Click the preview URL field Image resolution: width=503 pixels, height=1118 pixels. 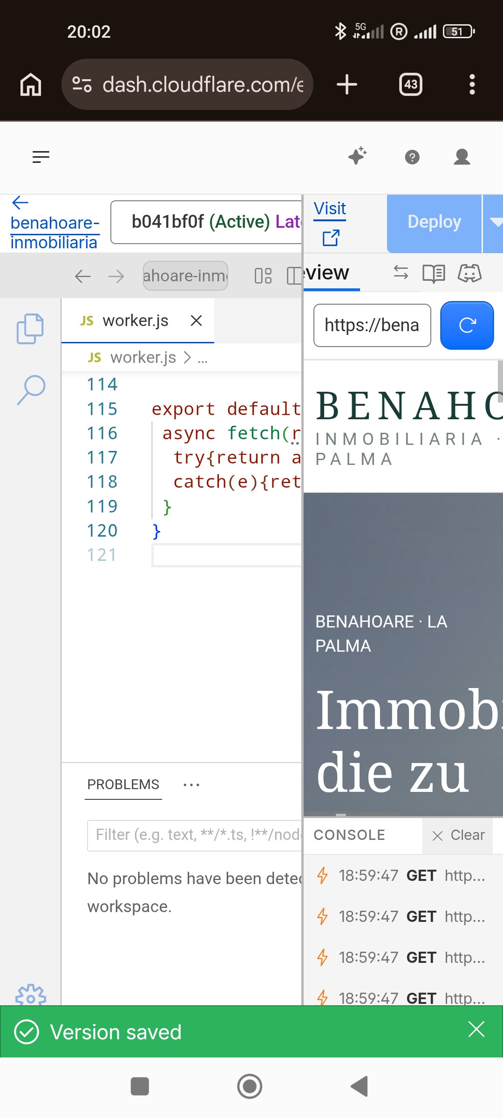[372, 325]
